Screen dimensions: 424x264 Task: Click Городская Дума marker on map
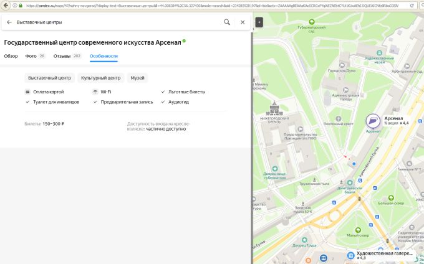coord(342,65)
